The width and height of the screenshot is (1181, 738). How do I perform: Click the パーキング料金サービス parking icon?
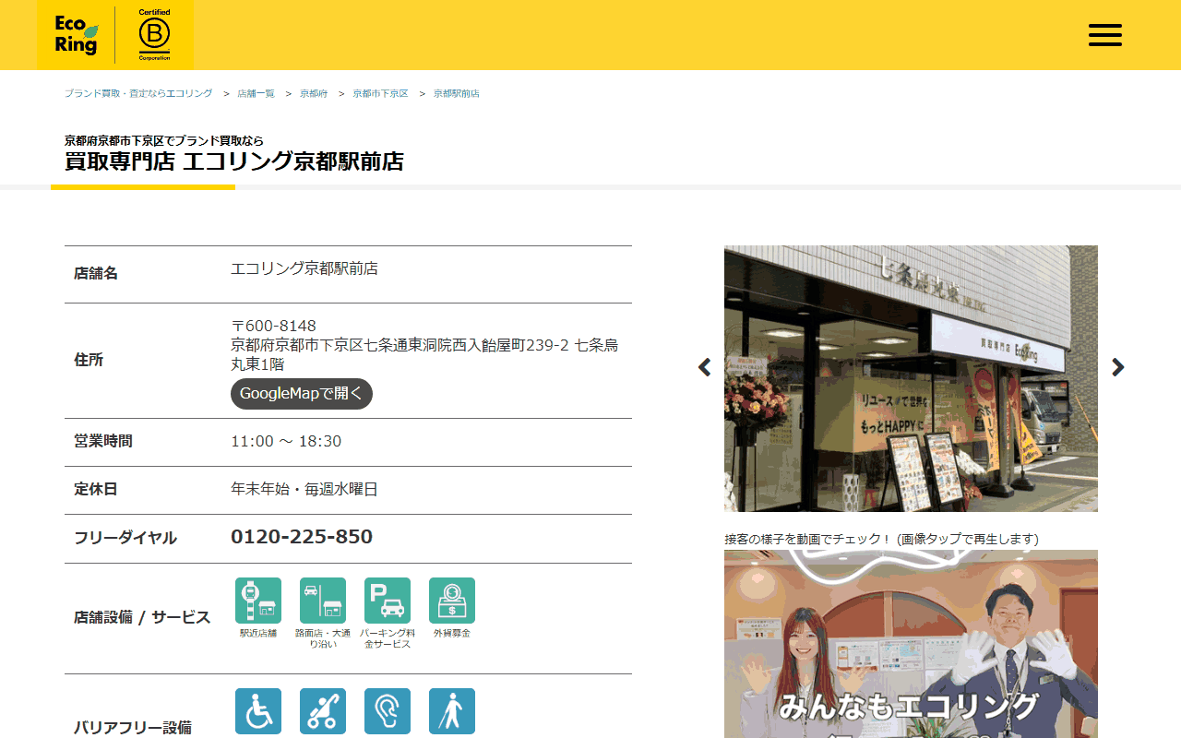point(388,601)
